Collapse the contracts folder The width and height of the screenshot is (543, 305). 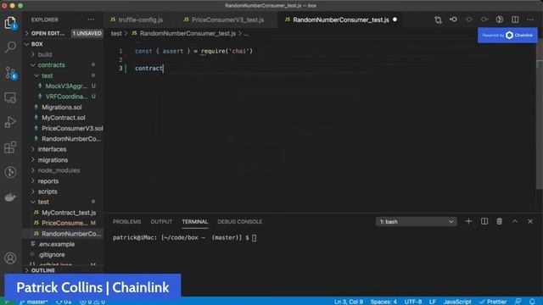point(51,65)
